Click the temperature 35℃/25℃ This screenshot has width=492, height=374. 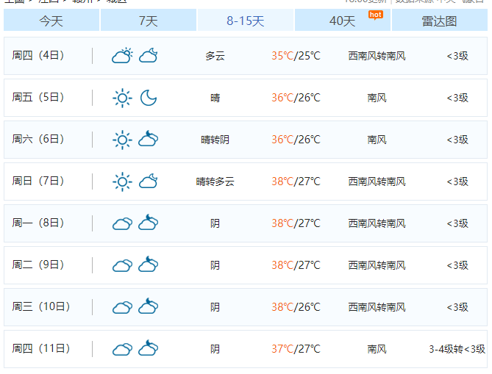(x=296, y=56)
